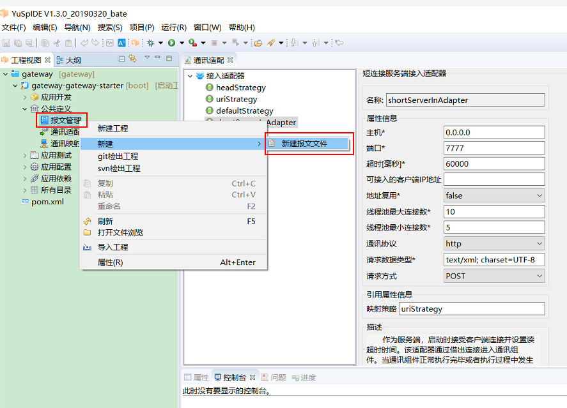
Task: Switch to the 大纲 tab
Action: click(x=73, y=60)
